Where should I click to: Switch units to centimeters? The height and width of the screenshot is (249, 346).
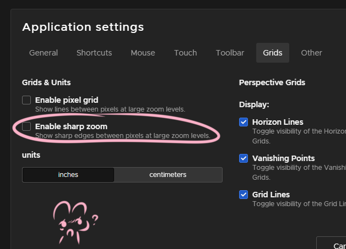[x=168, y=175]
